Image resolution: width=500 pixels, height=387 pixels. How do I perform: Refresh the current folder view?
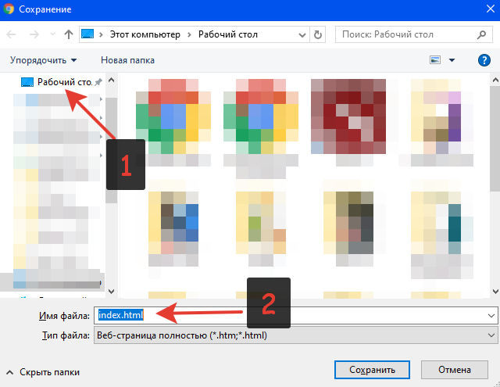click(x=318, y=34)
